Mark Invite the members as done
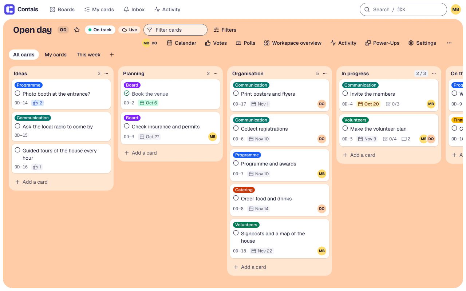Image resolution: width=466 pixels, height=291 pixels. [345, 93]
